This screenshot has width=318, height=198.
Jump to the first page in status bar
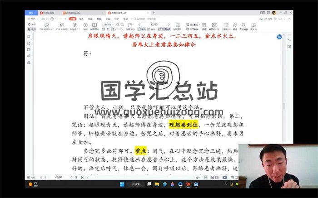tap(41, 177)
